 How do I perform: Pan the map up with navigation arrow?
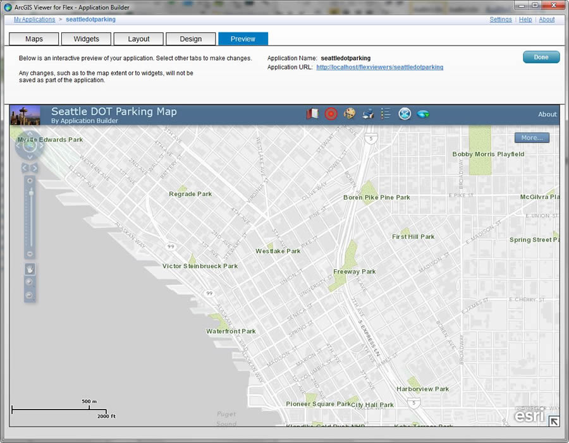click(30, 134)
